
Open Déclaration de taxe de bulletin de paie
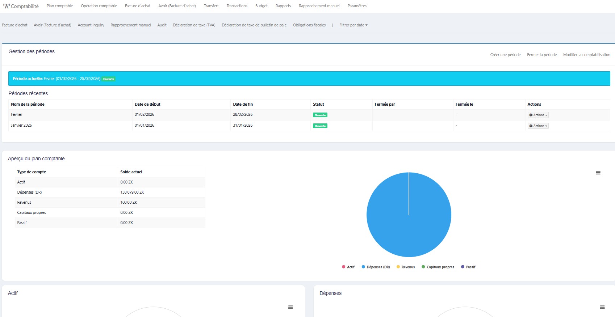254,25
